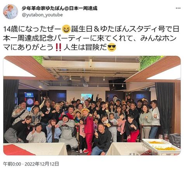Click the 人生は冒険だ phrase in tweet

(x=85, y=47)
